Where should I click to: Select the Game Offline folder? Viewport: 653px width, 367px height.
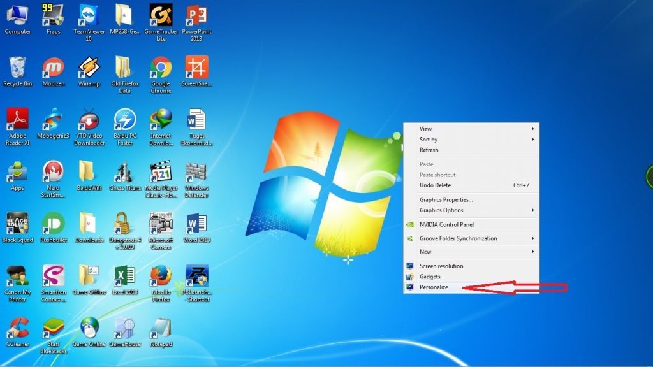click(x=89, y=276)
